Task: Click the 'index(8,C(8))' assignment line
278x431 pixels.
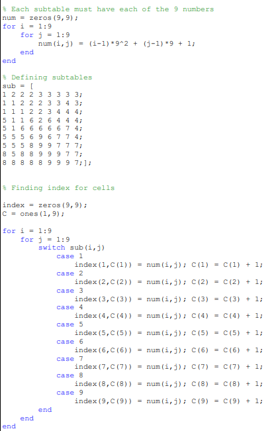Action: 169,384
